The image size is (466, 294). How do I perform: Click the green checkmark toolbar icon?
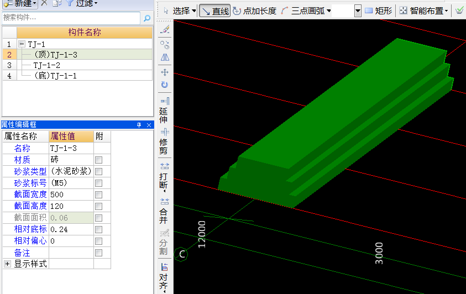pyautogui.click(x=459, y=11)
